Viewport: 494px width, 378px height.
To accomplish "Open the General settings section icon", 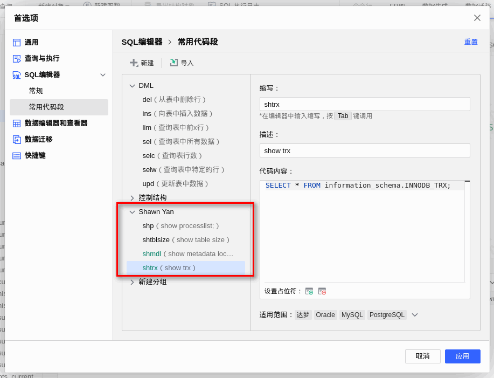I will tap(17, 42).
